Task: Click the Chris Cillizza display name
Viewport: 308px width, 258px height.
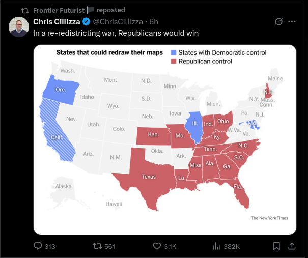Action: coord(57,21)
